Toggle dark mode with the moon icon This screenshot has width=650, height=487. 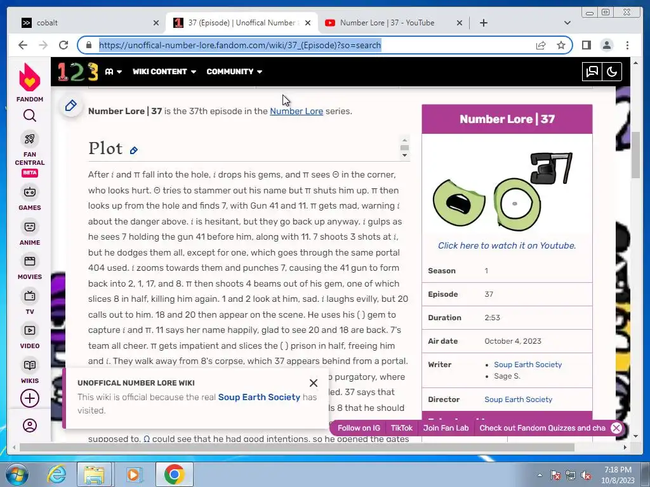coord(612,72)
